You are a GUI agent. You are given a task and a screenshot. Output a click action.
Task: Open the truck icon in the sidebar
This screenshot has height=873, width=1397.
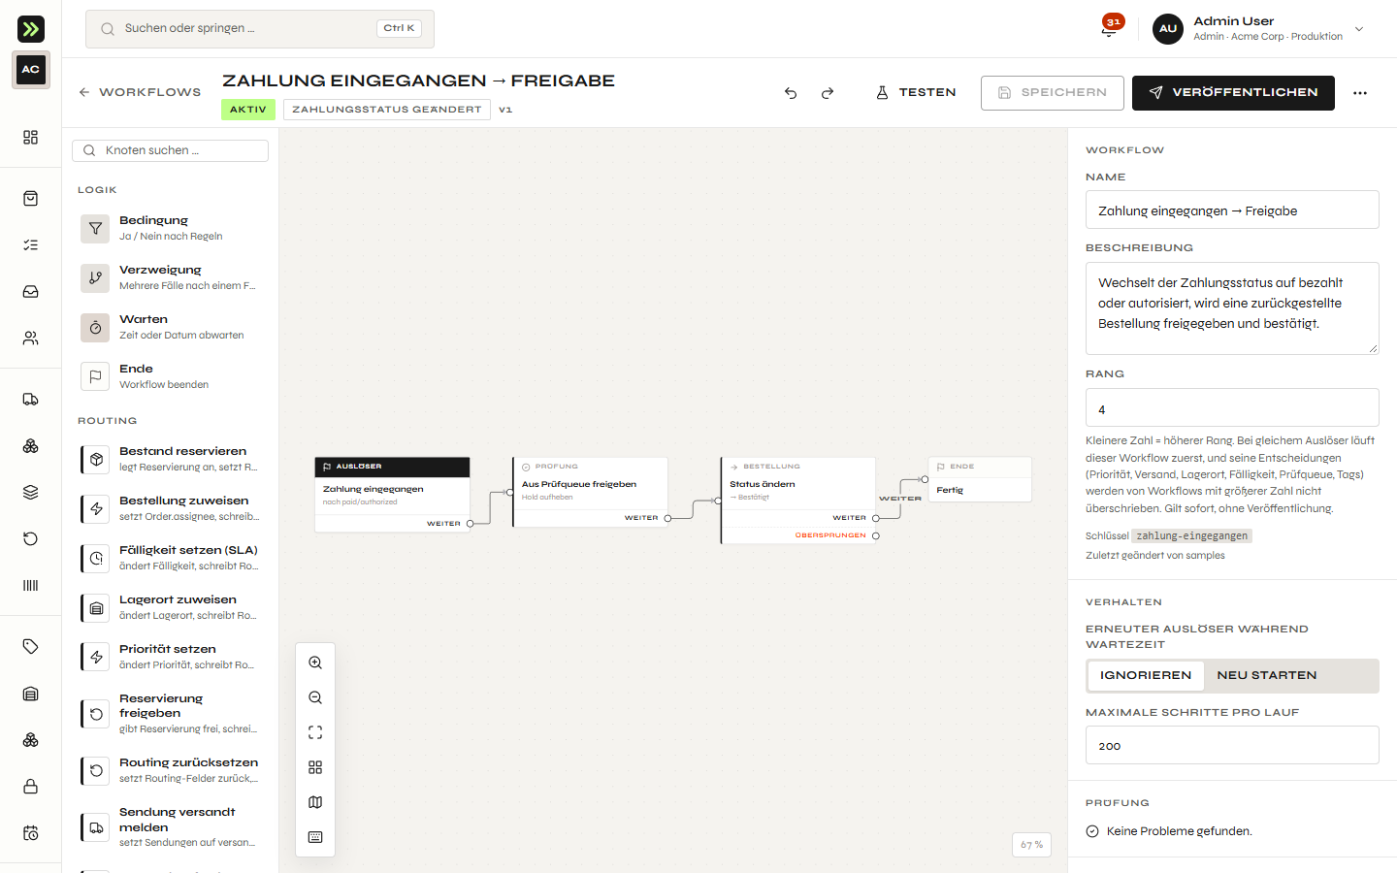[31, 400]
